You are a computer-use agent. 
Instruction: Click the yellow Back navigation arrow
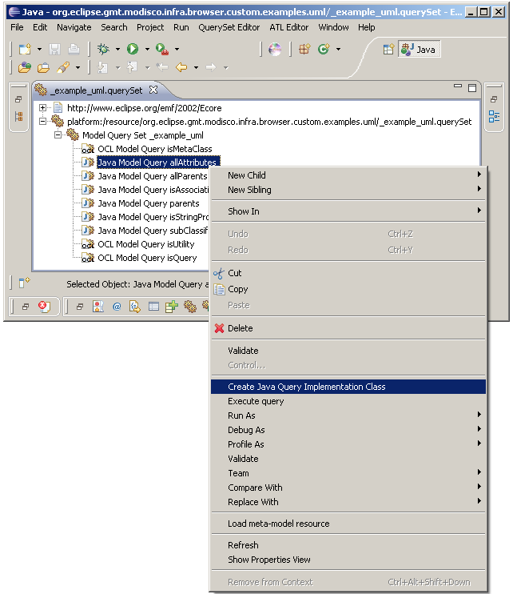(x=181, y=67)
